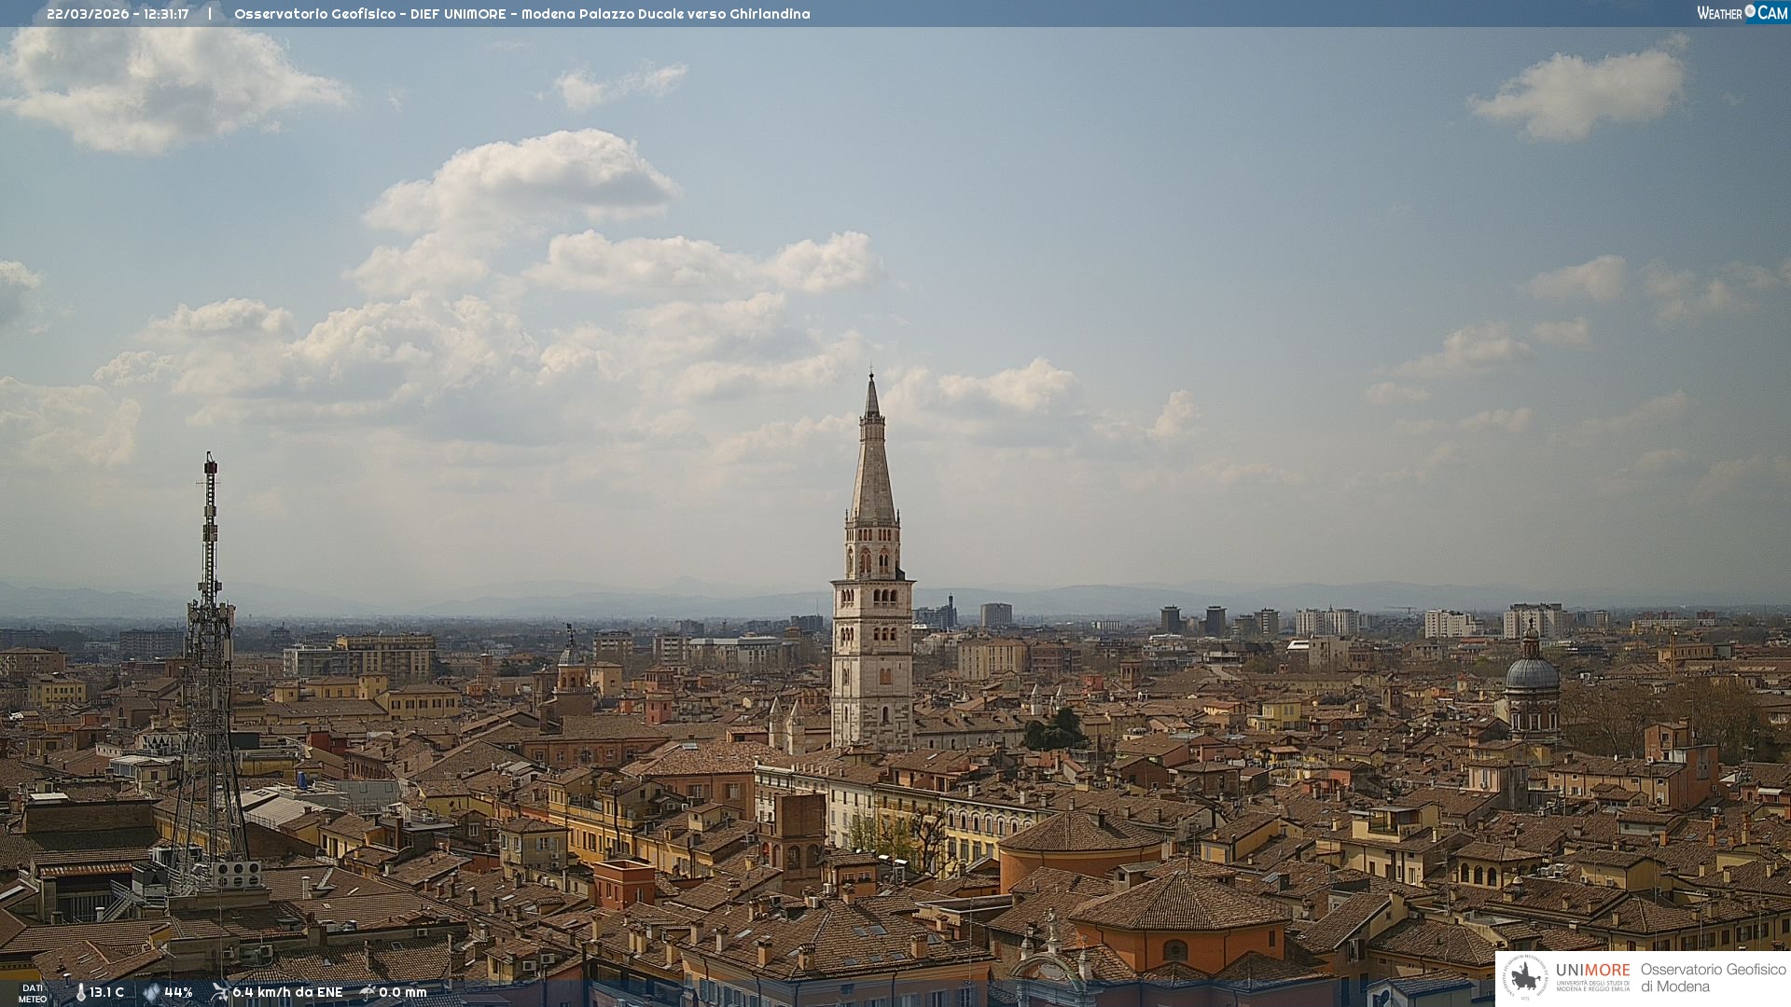Click the Ghirlandina tower spire
Image resolution: width=1791 pixels, height=1007 pixels.
(872, 466)
